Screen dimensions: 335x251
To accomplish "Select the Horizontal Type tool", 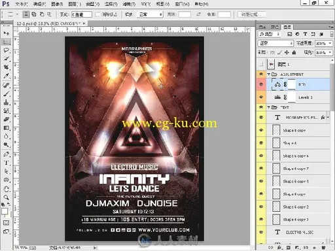I will click(x=6, y=163).
